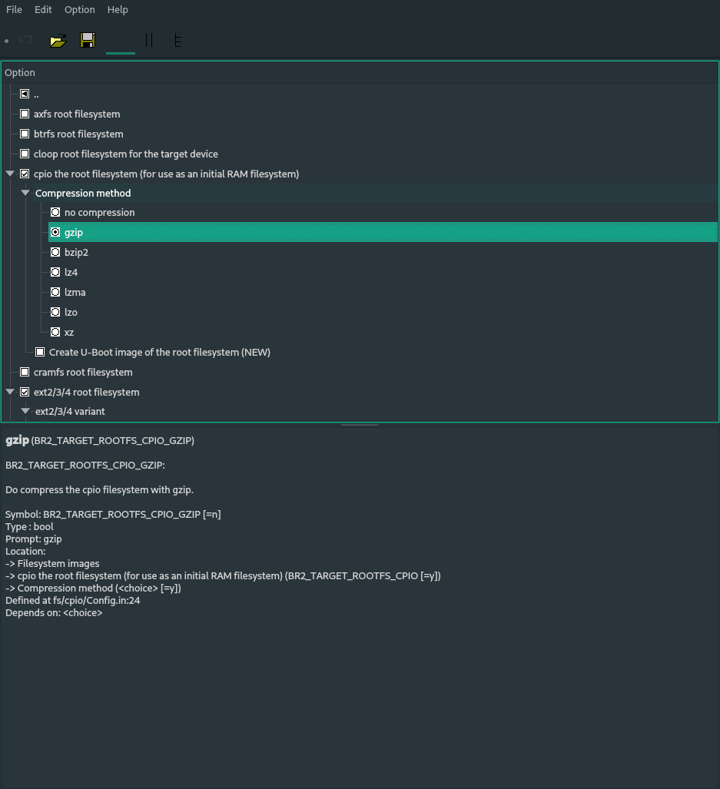The image size is (720, 789).
Task: Choose lzma as the compression method
Action: [55, 292]
